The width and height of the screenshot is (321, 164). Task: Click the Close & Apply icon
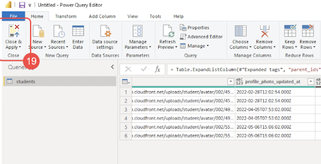(14, 31)
